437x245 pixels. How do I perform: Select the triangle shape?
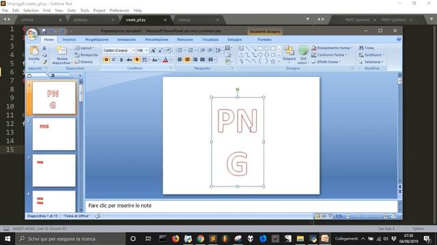pyautogui.click(x=241, y=55)
